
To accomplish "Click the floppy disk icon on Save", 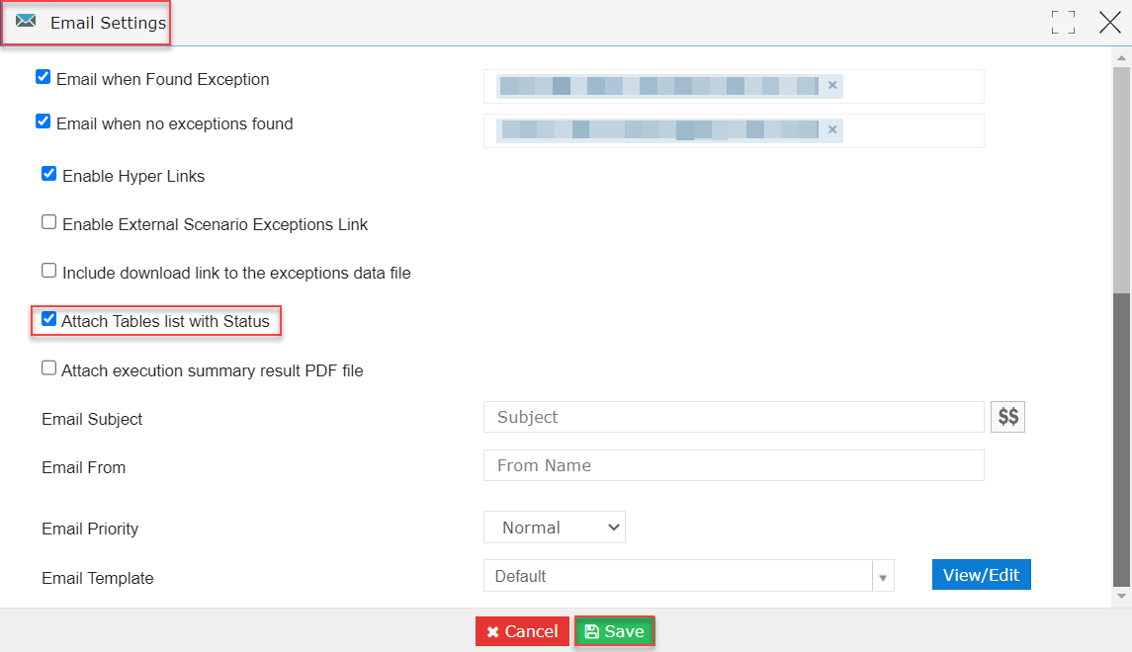I will pos(591,630).
